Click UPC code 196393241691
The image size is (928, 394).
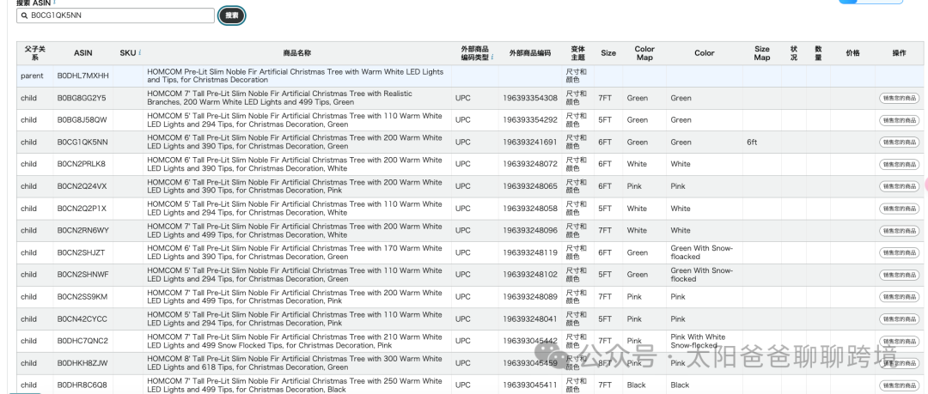tap(530, 142)
